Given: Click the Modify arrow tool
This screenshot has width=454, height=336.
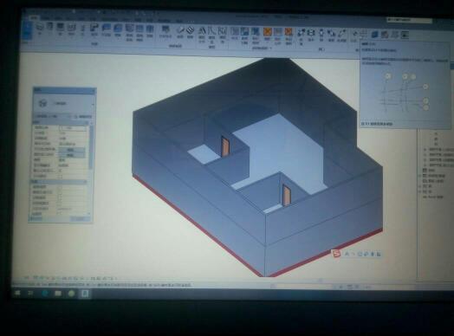Looking at the screenshot, I should [x=28, y=29].
